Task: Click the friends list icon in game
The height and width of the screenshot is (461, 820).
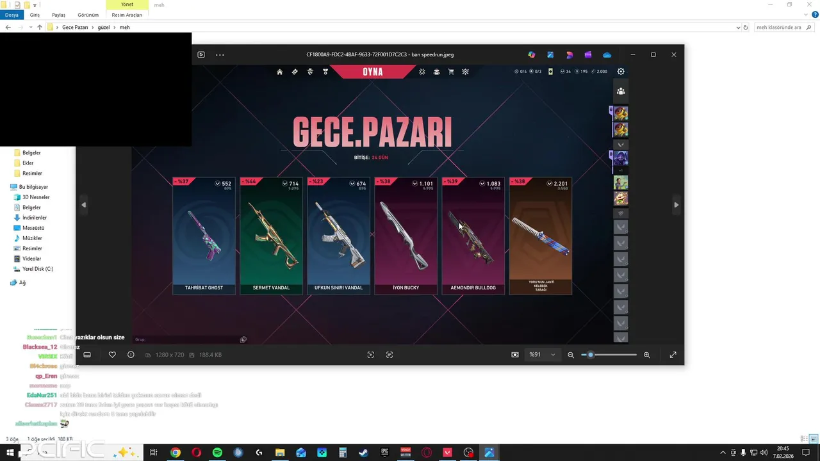Action: pos(621,92)
